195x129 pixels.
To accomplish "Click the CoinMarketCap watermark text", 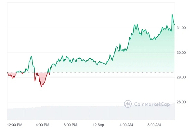I will [152, 104].
